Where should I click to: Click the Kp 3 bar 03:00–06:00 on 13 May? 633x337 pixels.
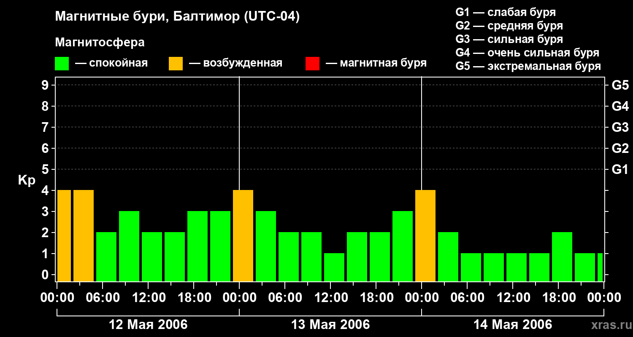266,246
